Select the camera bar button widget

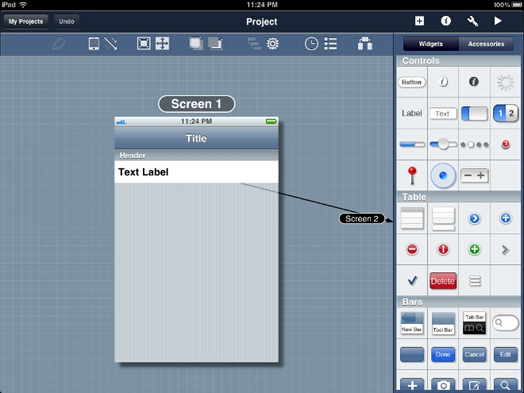pyautogui.click(x=444, y=385)
